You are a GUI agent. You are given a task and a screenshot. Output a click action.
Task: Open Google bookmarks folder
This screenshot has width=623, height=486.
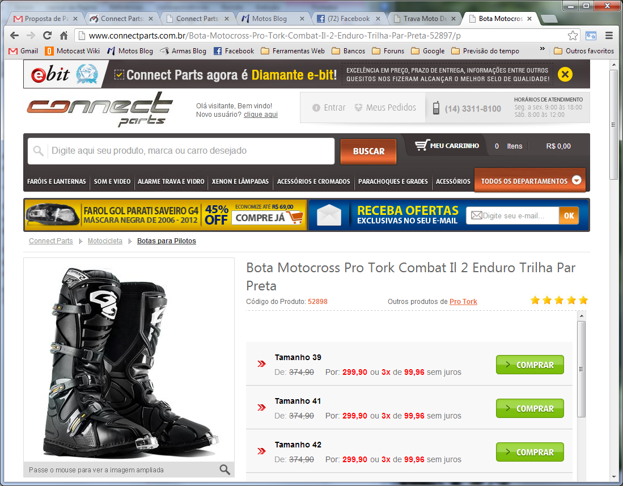coord(428,51)
